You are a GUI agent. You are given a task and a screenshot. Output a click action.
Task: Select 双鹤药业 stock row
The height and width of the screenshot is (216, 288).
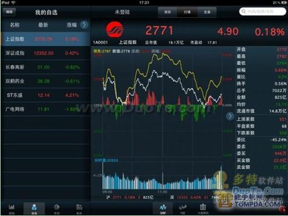46,81
